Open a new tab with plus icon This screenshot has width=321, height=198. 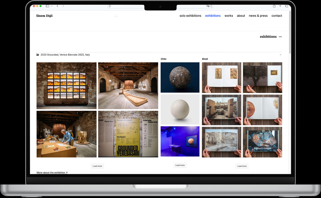click(x=280, y=6)
